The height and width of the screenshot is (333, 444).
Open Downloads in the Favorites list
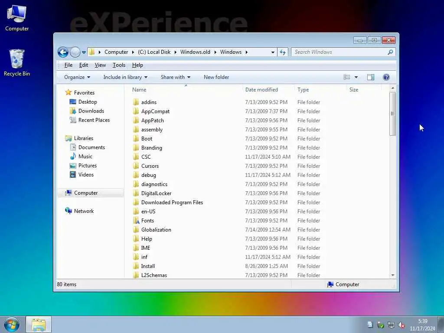(x=91, y=111)
